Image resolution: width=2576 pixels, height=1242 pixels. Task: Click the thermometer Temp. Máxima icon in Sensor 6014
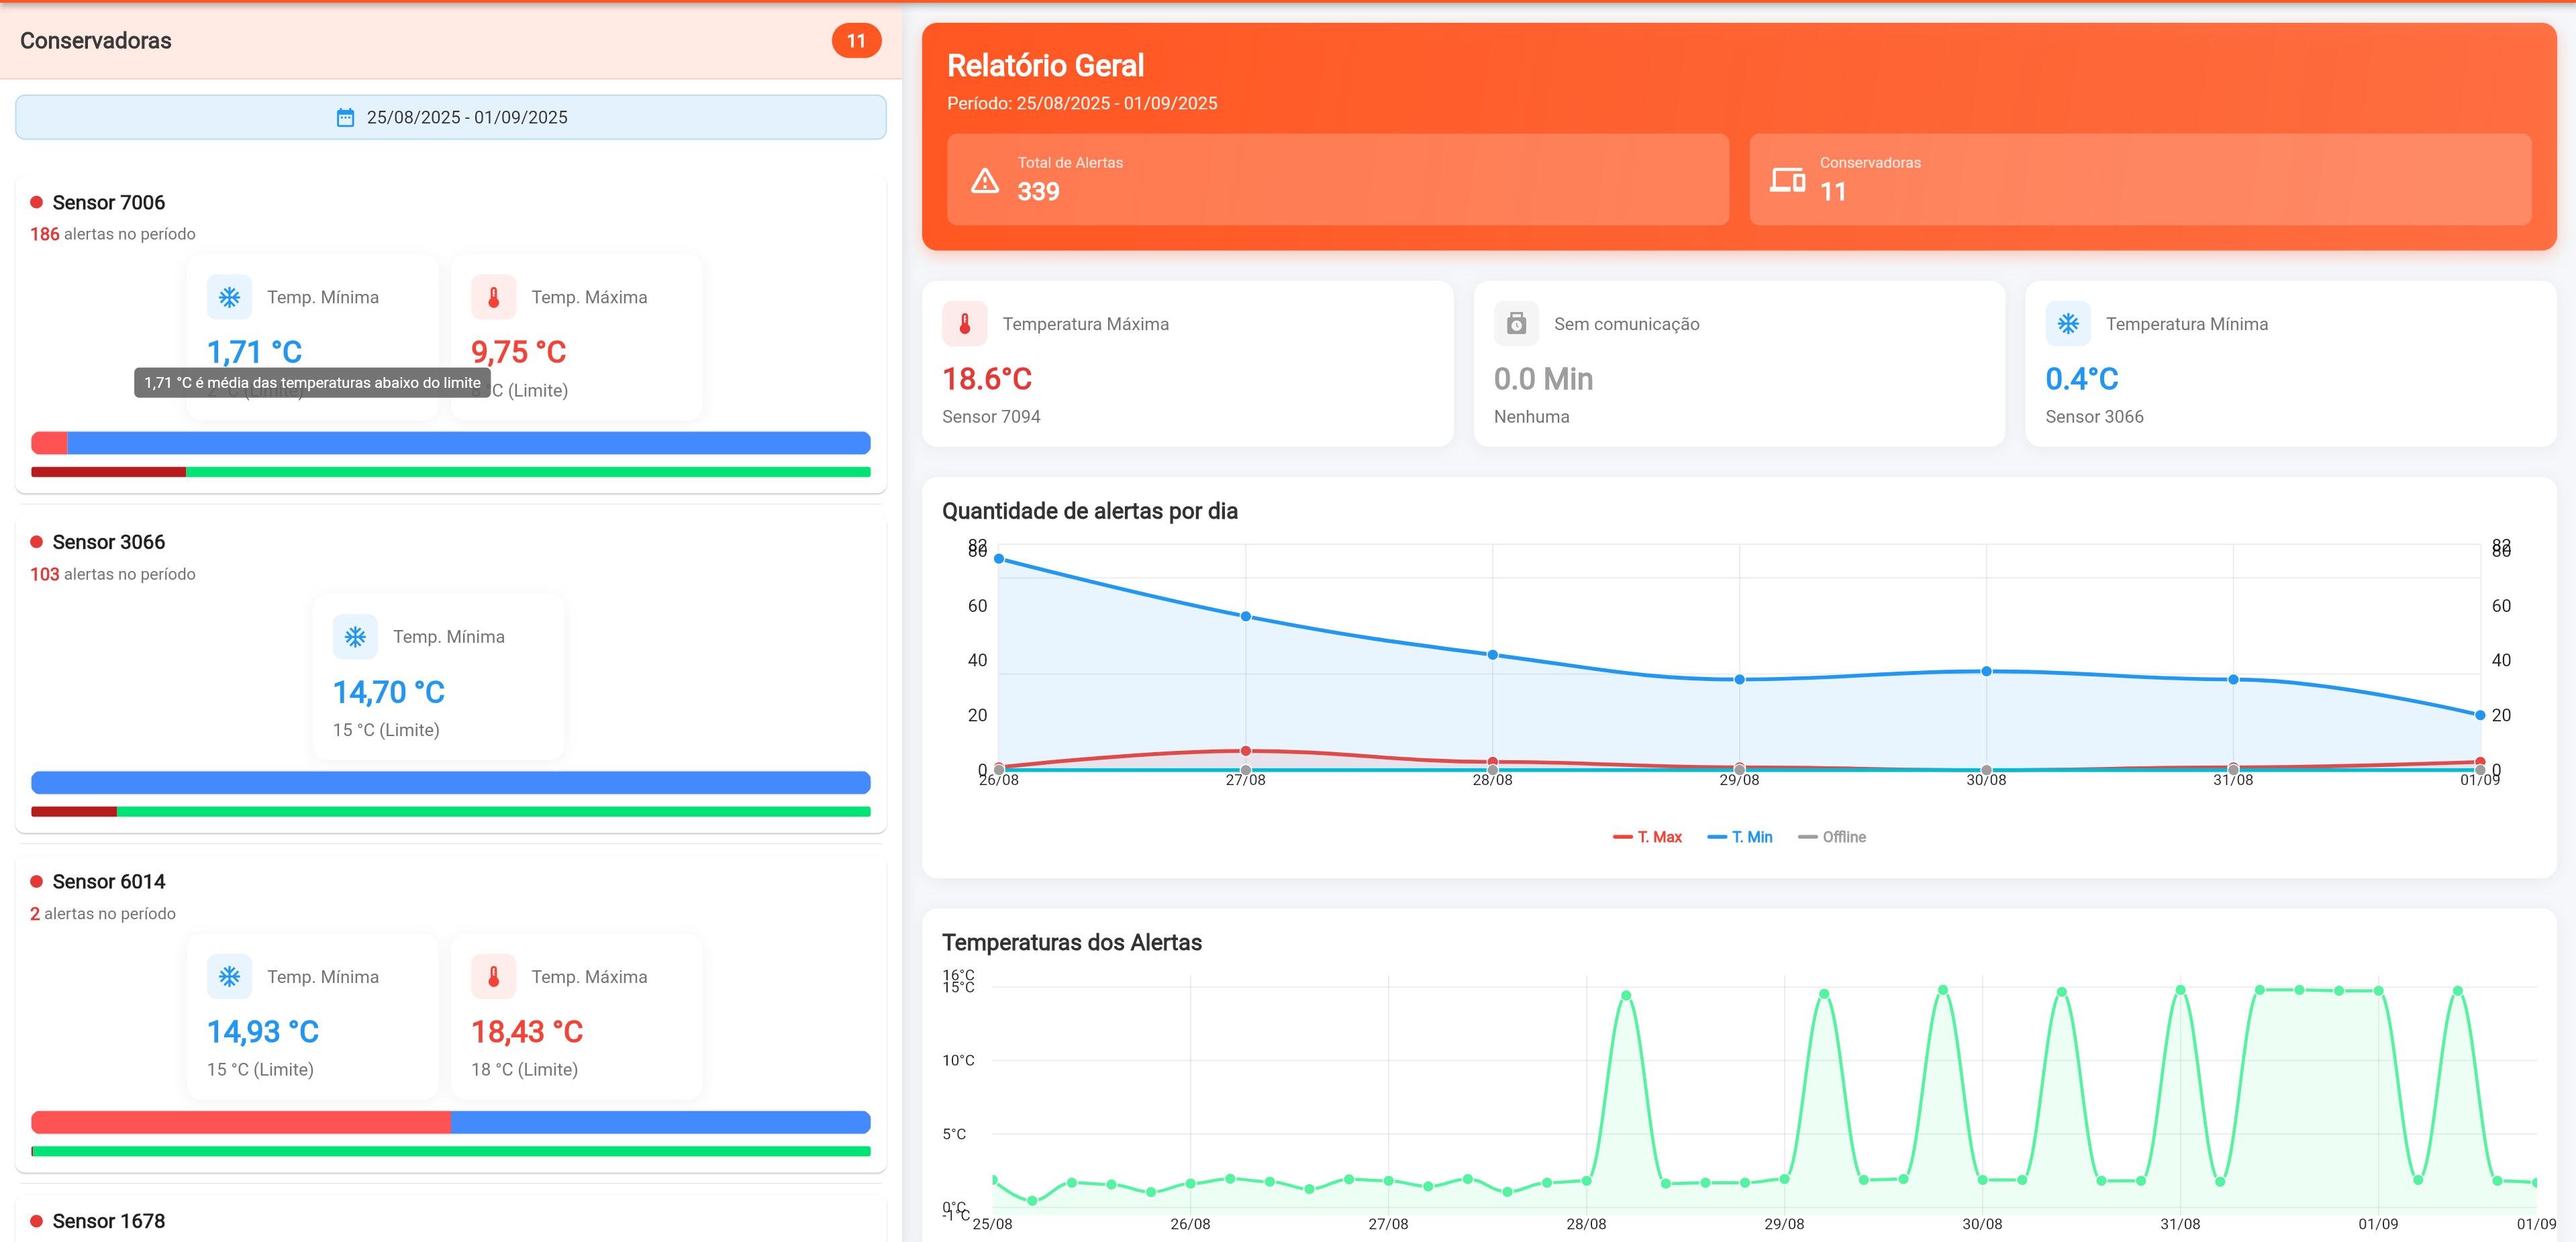pos(493,977)
